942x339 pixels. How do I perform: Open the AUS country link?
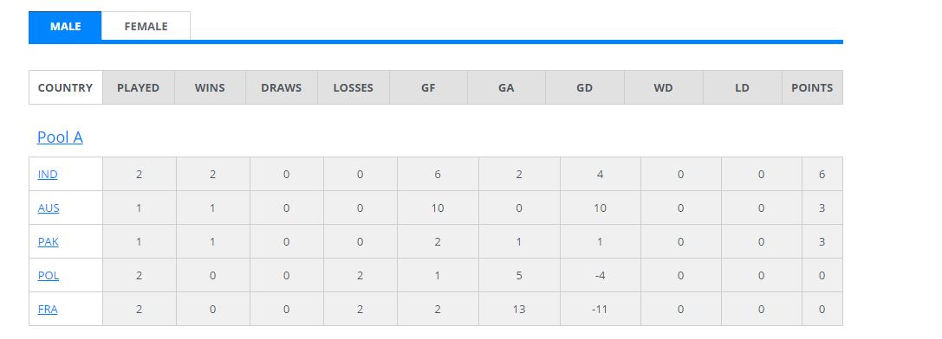(49, 208)
